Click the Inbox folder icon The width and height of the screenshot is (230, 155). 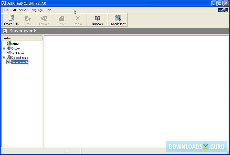(9, 44)
